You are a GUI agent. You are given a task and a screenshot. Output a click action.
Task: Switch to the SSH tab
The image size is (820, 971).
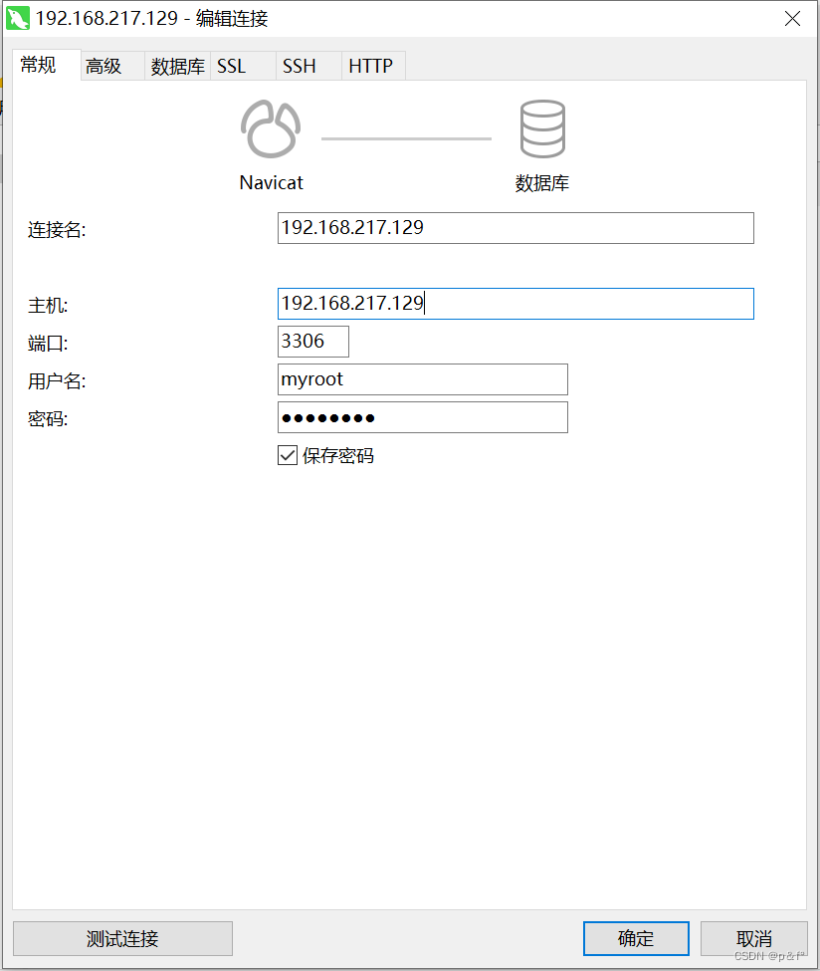pos(299,66)
